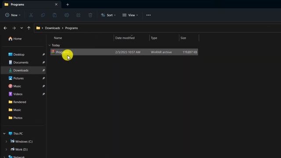This screenshot has height=158, width=281.
Task: Click the Paste clipboard icon
Action: (x=54, y=15)
